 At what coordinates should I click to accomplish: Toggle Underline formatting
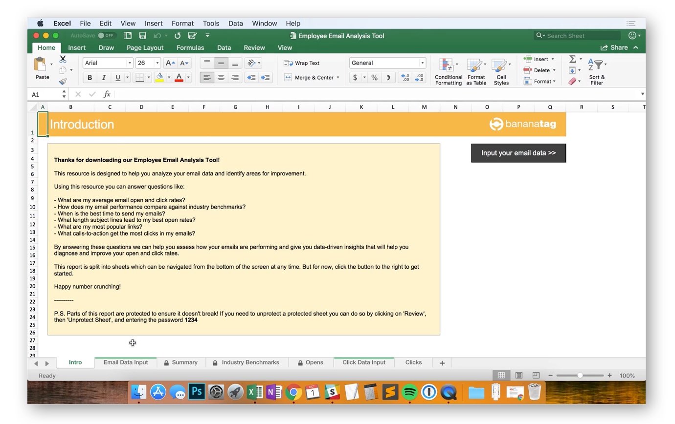pyautogui.click(x=118, y=78)
